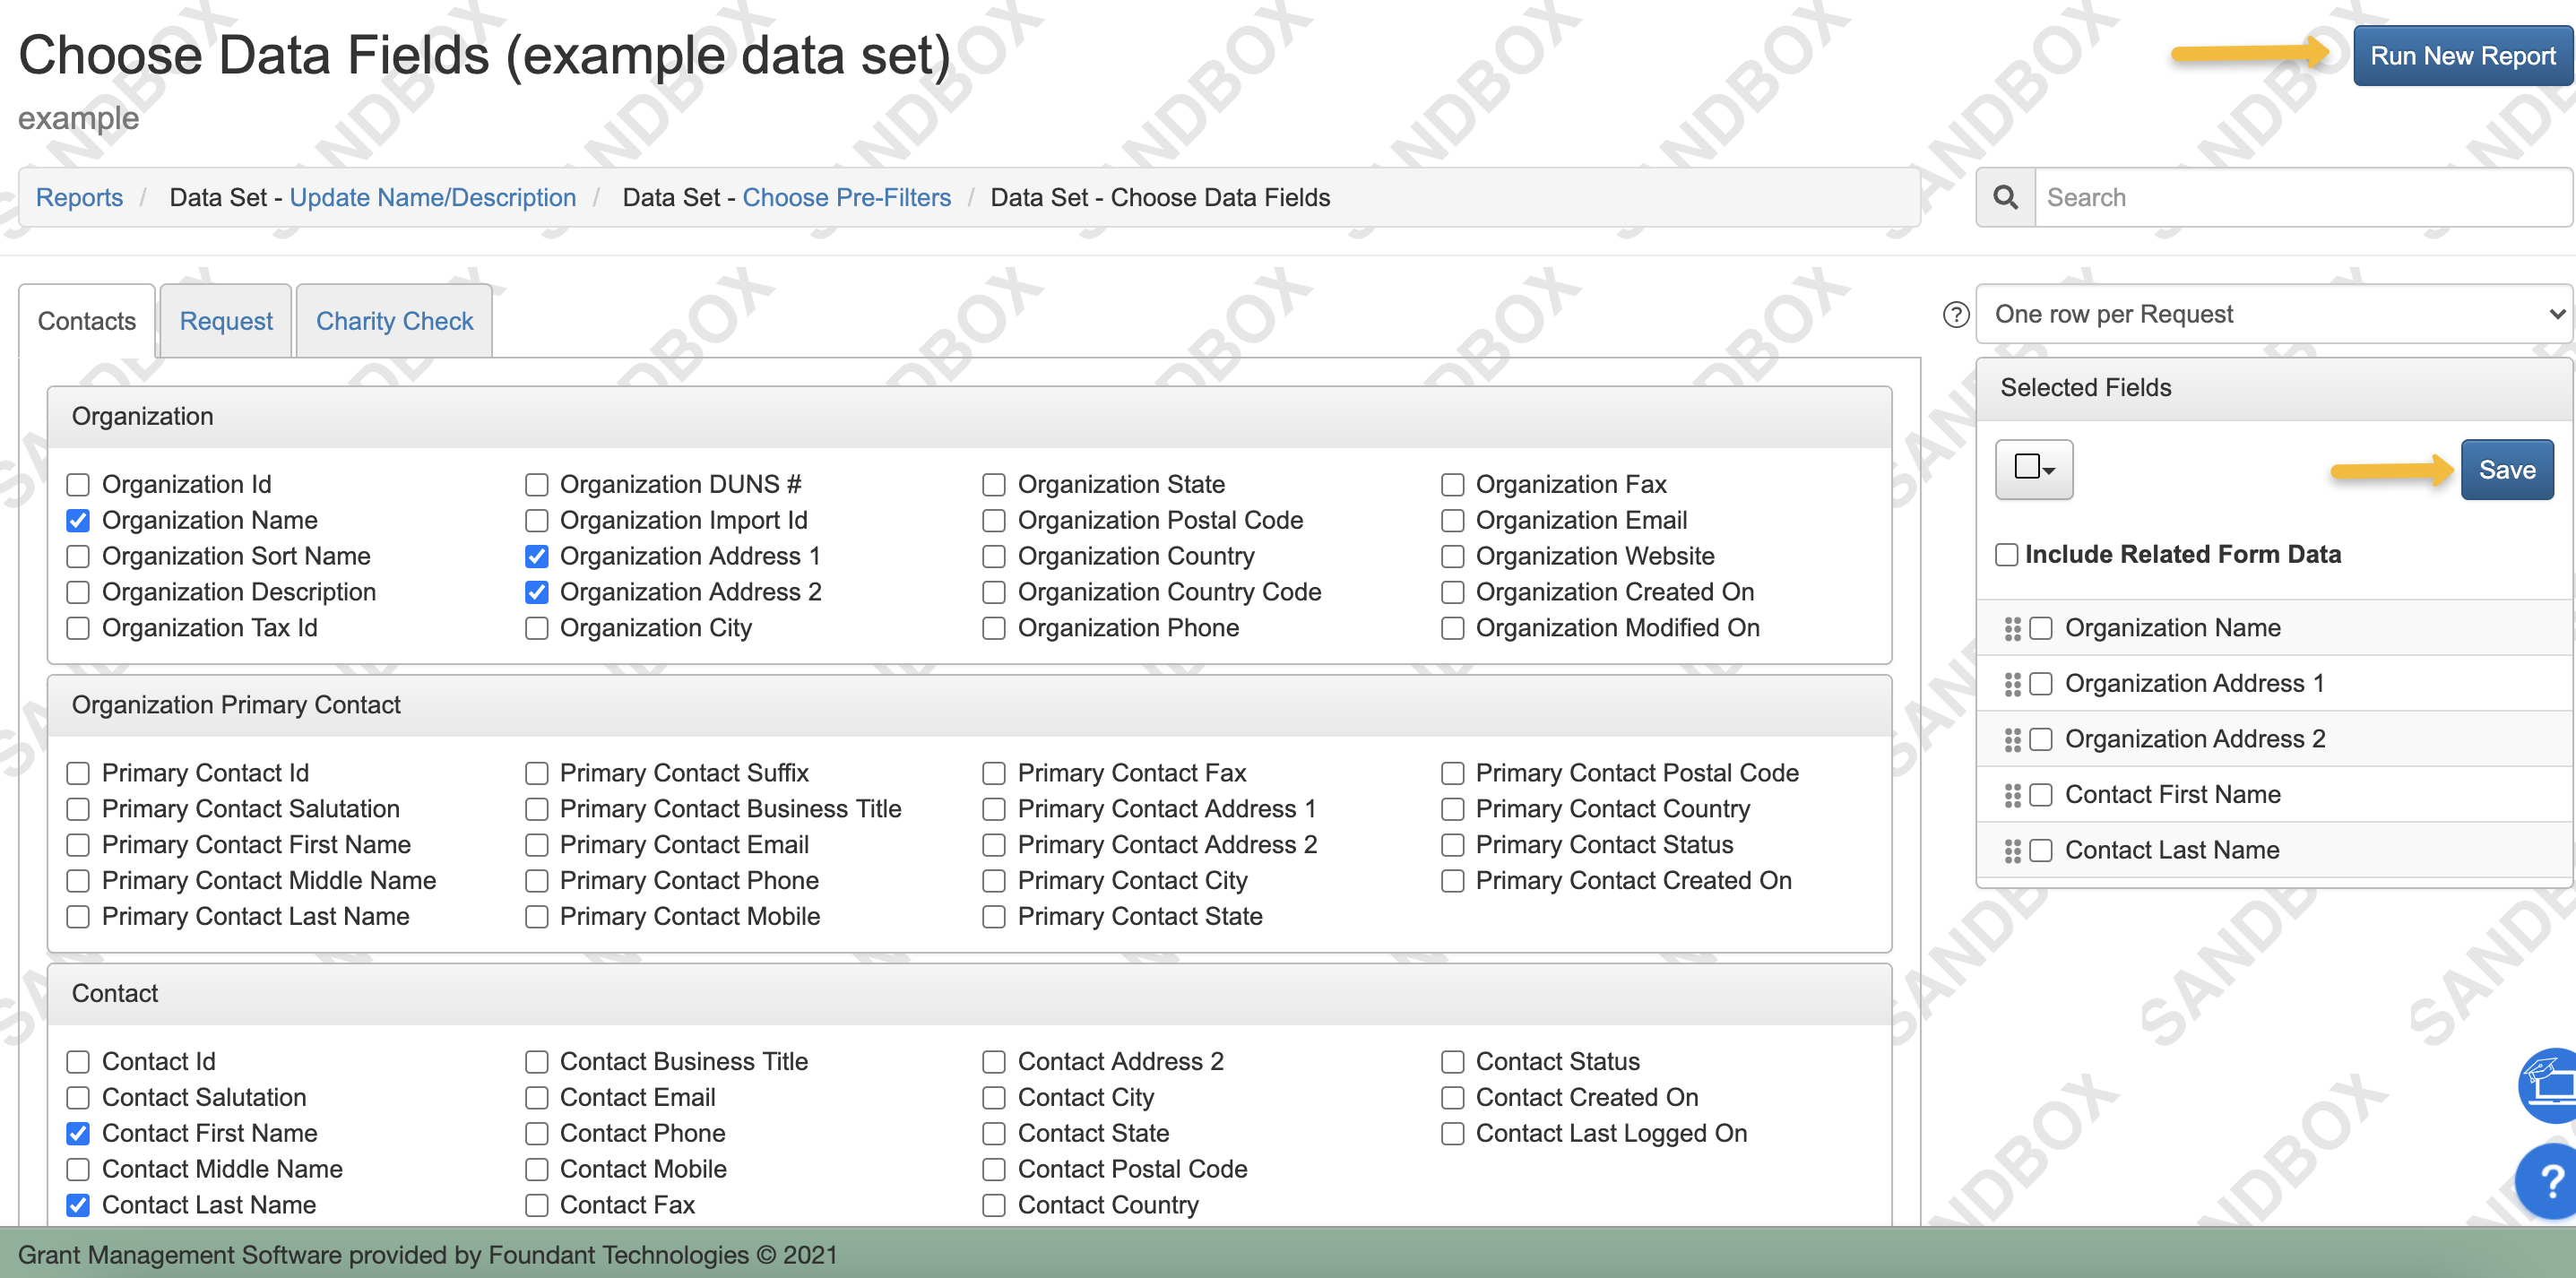Tick the Organization Modified On checkbox
This screenshot has height=1278, width=2576.
pyautogui.click(x=1453, y=629)
